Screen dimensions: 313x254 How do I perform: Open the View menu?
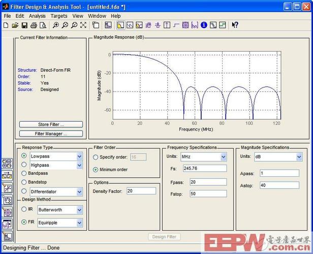pyautogui.click(x=78, y=16)
